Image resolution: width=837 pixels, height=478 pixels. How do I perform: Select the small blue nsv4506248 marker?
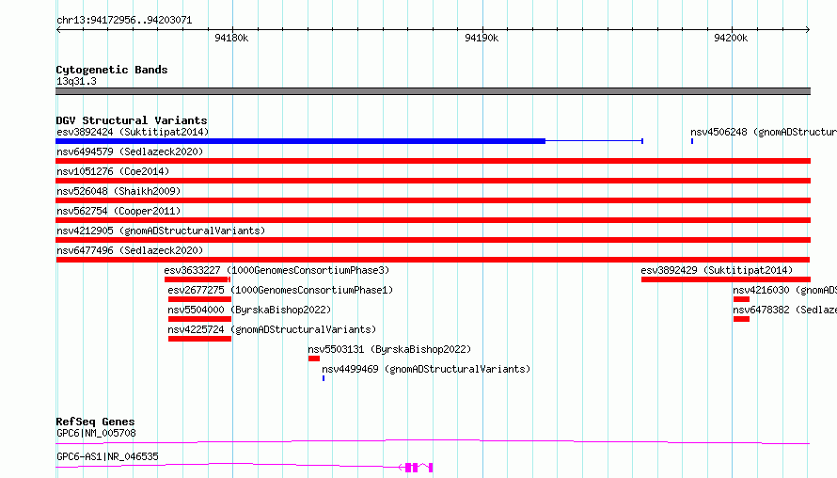coord(692,141)
